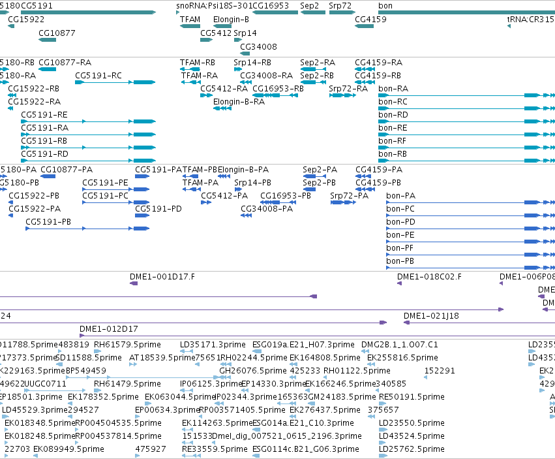The height and width of the screenshot is (459, 555).
Task: Click protein Srp14-PB label
Action: 252,183
